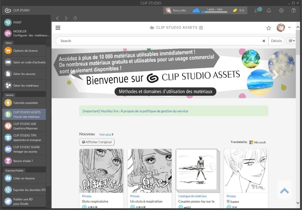302x210 pixels.
Task: Open Un stylo à respiration title link
Action: pyautogui.click(x=146, y=201)
